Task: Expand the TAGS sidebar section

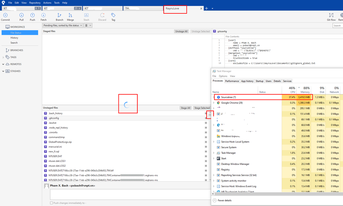Action: point(3,57)
